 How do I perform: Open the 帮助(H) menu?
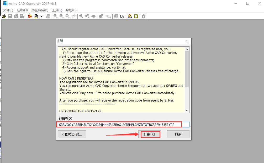pyautogui.click(x=71, y=10)
